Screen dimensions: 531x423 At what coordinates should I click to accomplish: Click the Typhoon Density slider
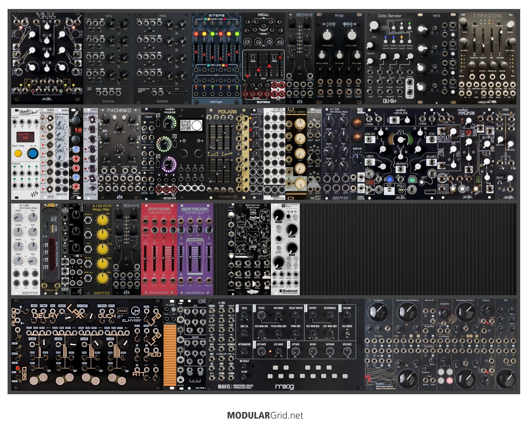(483, 42)
